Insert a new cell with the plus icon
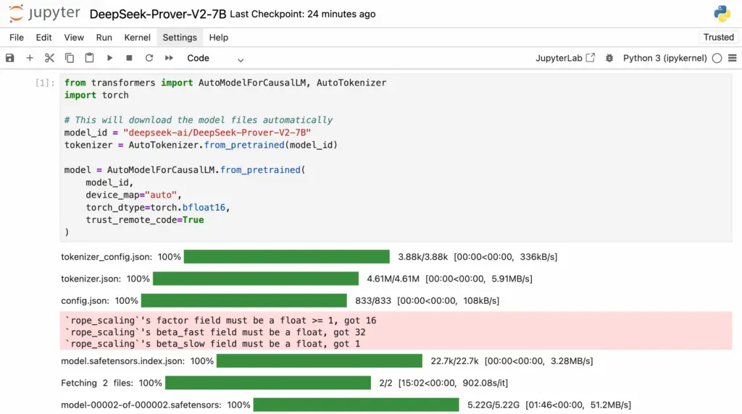Viewport: 742px width, 414px height. tap(30, 58)
